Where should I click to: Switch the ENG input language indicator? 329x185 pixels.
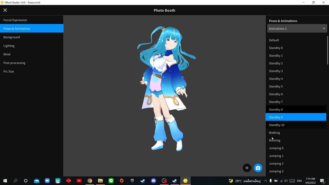[300, 181]
